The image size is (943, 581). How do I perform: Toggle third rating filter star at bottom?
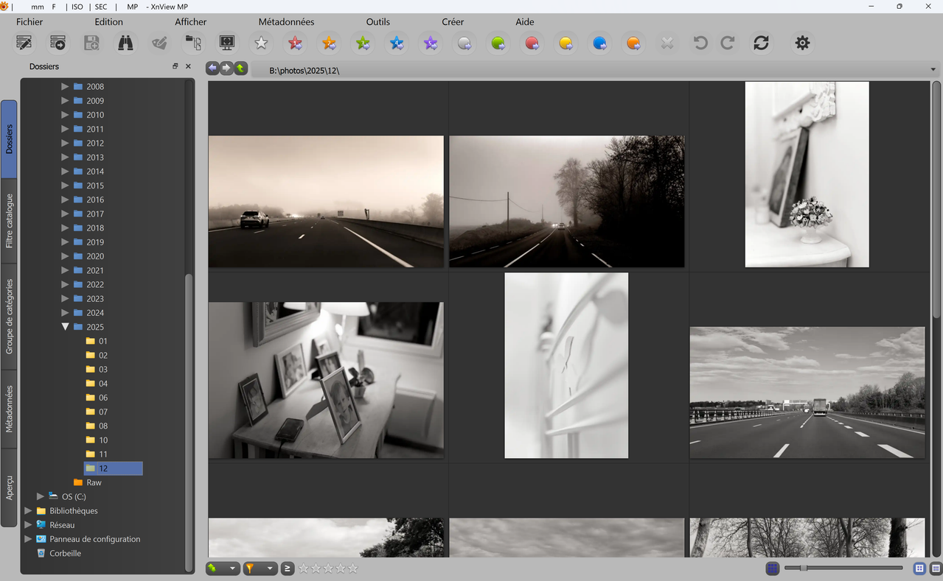point(328,568)
